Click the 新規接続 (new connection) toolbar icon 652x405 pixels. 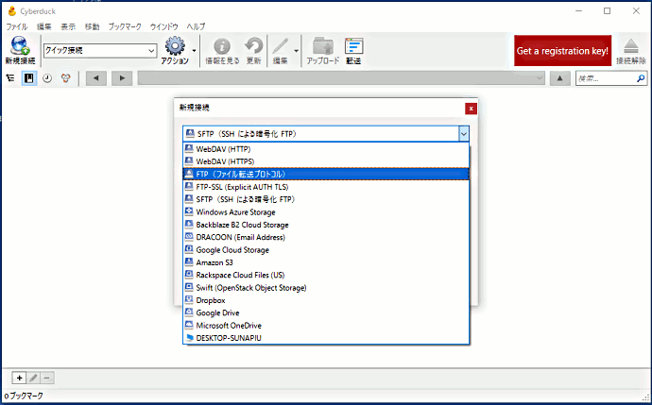click(20, 46)
